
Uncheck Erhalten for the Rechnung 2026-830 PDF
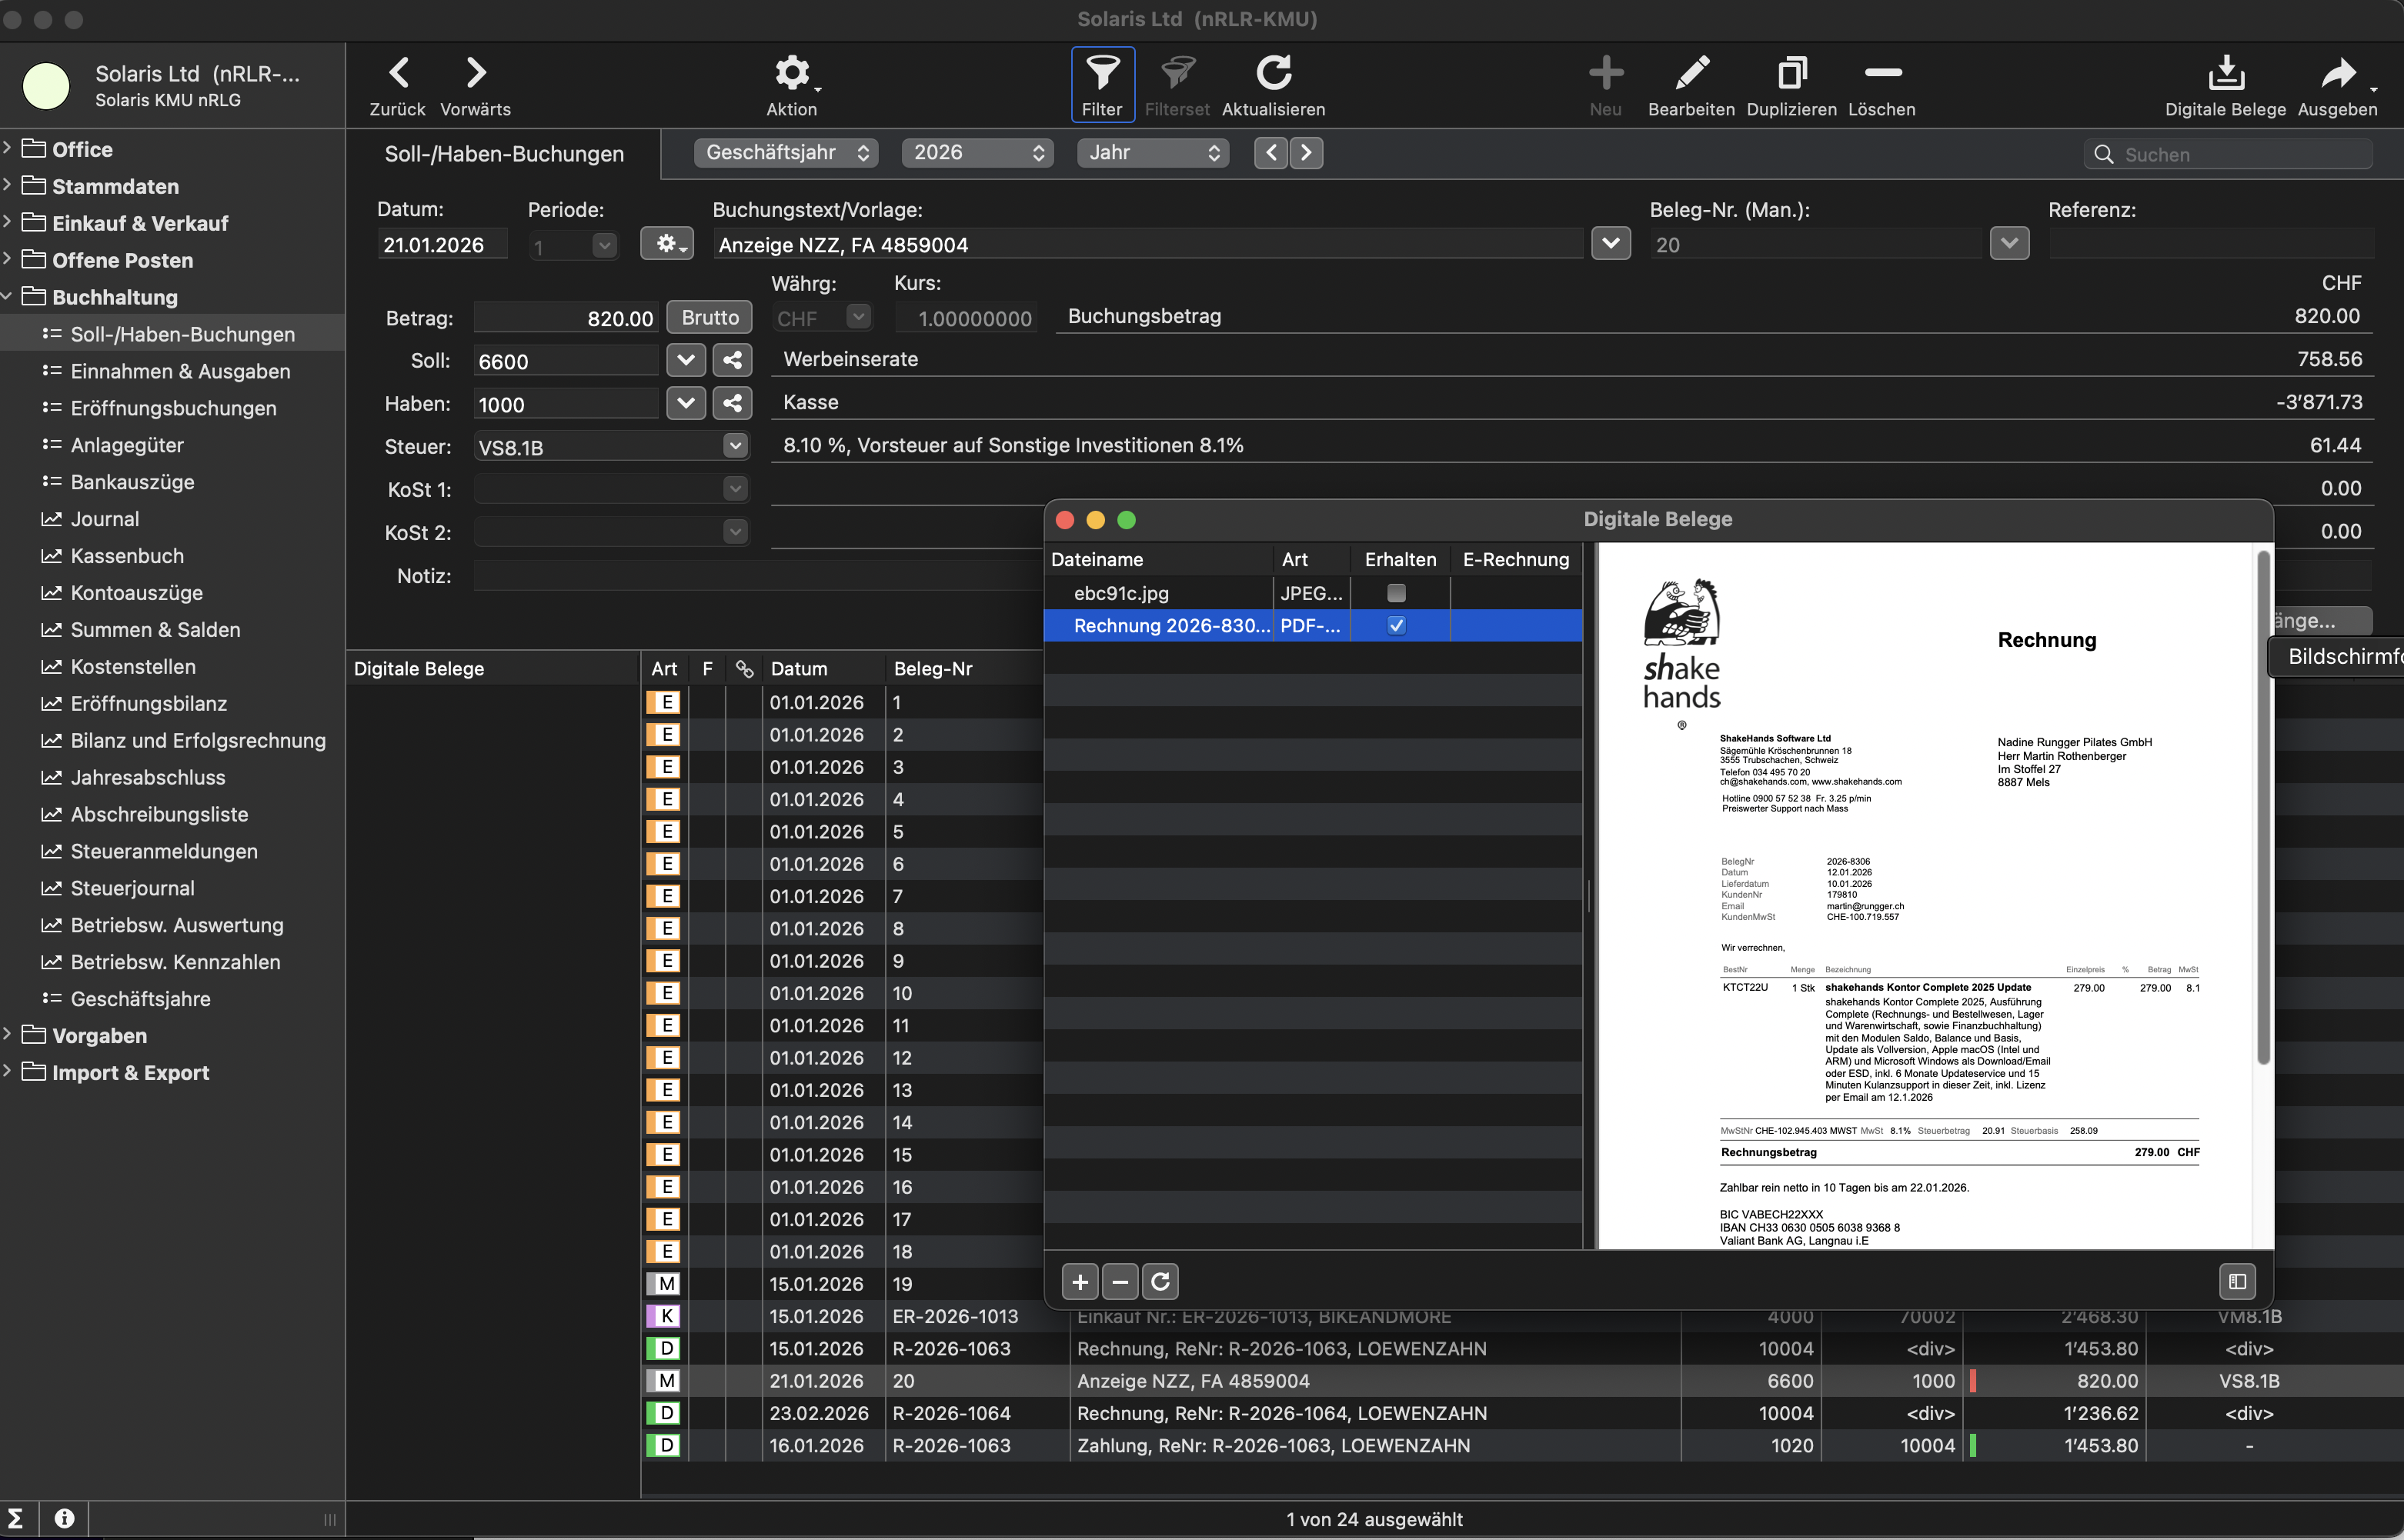[x=1397, y=626]
